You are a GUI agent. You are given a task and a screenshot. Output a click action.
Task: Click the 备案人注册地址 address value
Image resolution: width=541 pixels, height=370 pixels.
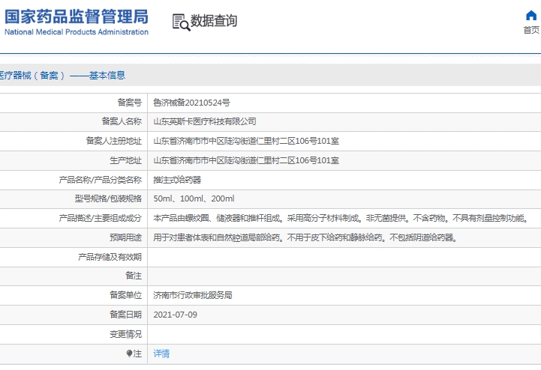[x=246, y=141]
